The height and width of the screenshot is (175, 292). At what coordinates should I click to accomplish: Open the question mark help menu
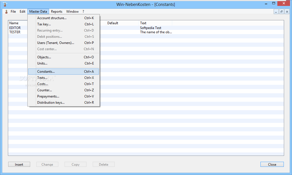tap(83, 12)
